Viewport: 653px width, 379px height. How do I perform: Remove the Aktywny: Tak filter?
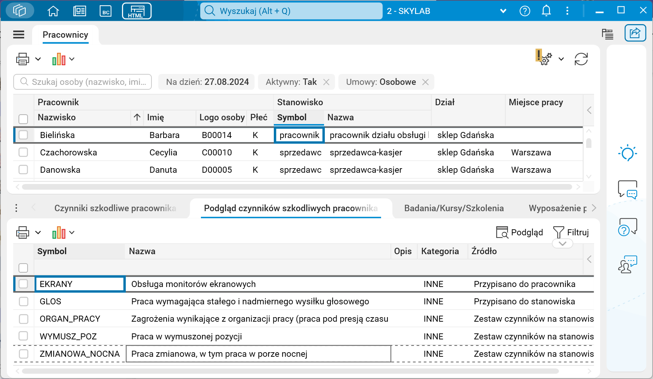pos(327,82)
